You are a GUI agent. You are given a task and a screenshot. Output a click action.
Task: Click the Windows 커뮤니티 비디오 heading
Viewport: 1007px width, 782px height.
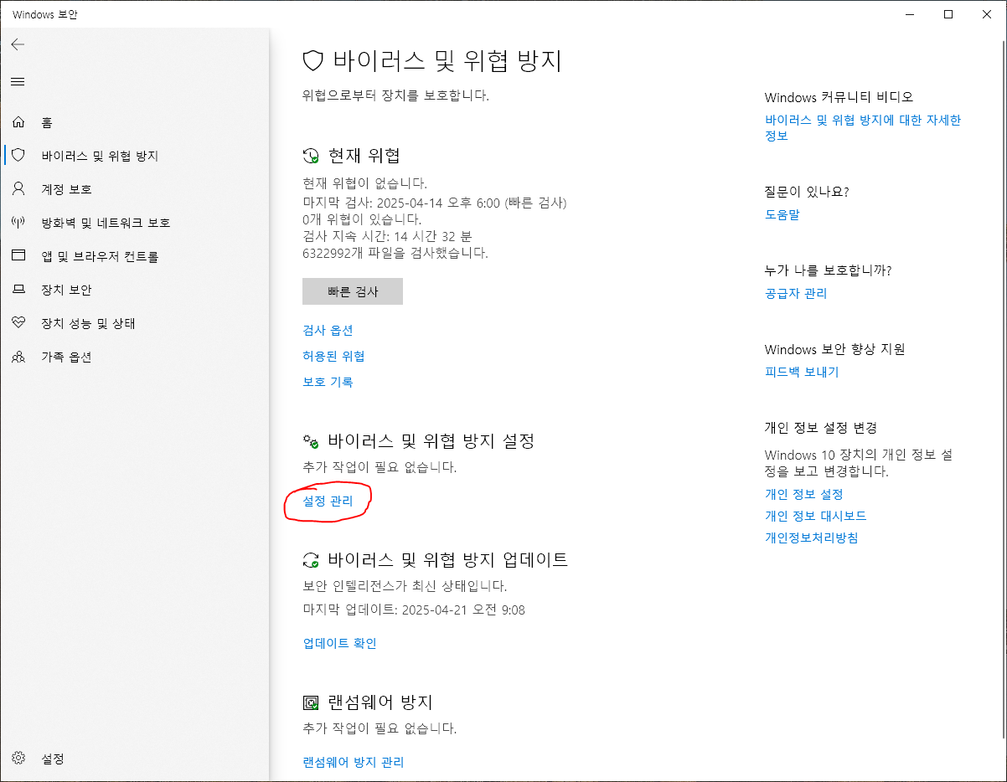click(x=839, y=97)
